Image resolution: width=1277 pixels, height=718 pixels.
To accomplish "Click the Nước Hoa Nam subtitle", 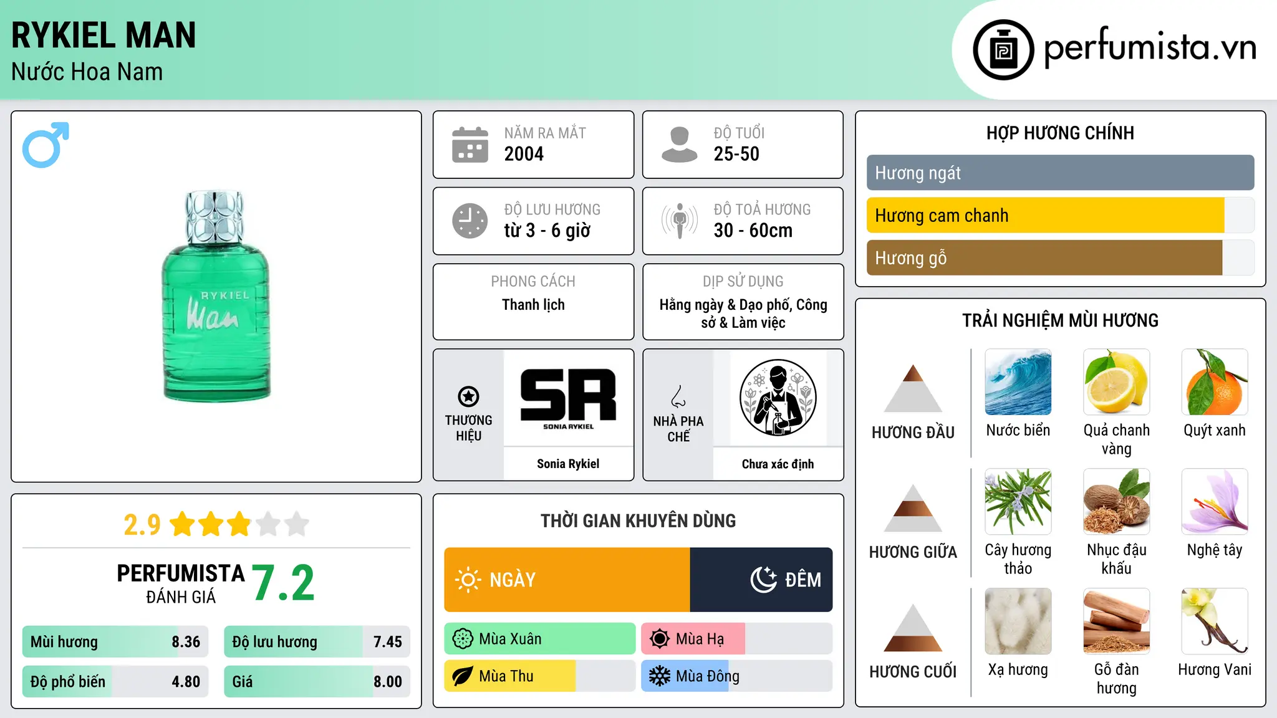I will (87, 72).
